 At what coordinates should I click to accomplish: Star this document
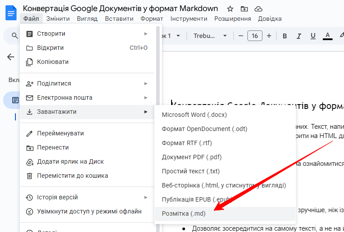point(230,9)
